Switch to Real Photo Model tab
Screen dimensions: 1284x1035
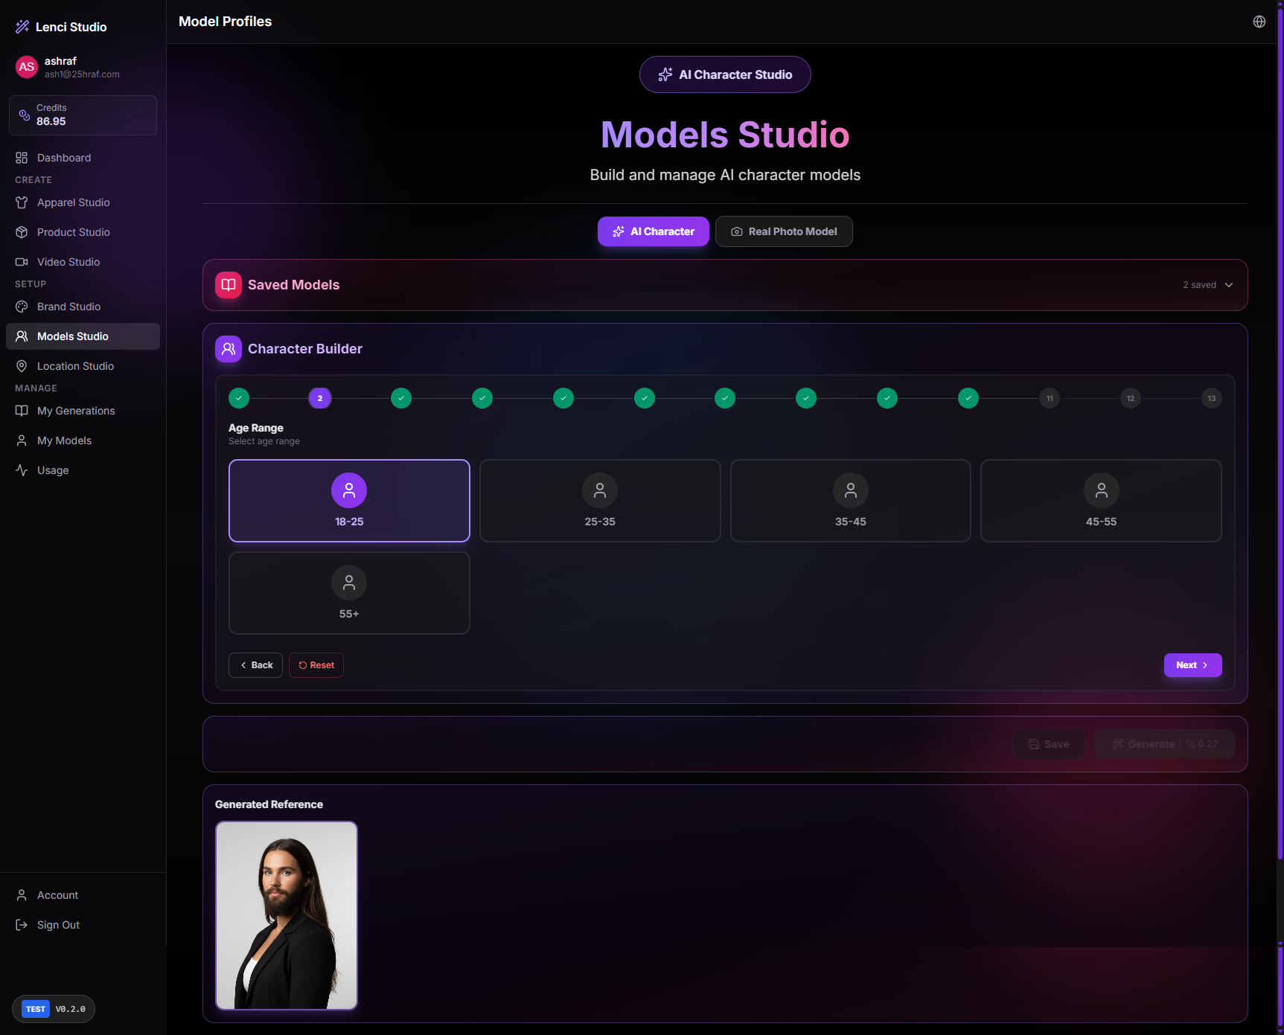point(784,231)
